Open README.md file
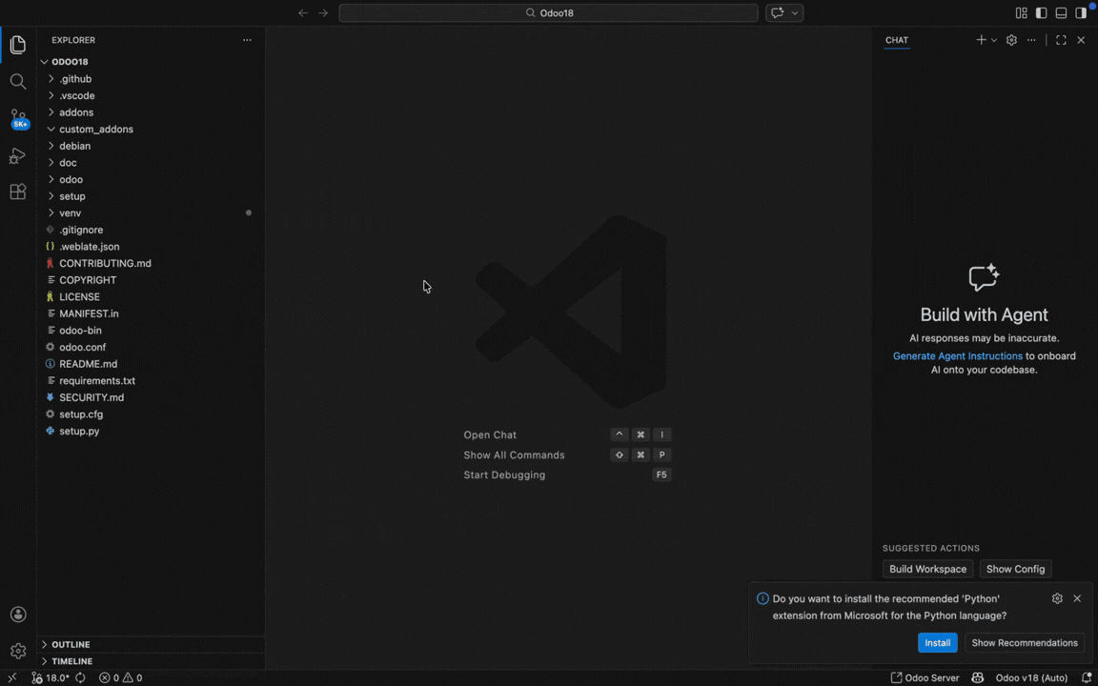 [151, 364]
